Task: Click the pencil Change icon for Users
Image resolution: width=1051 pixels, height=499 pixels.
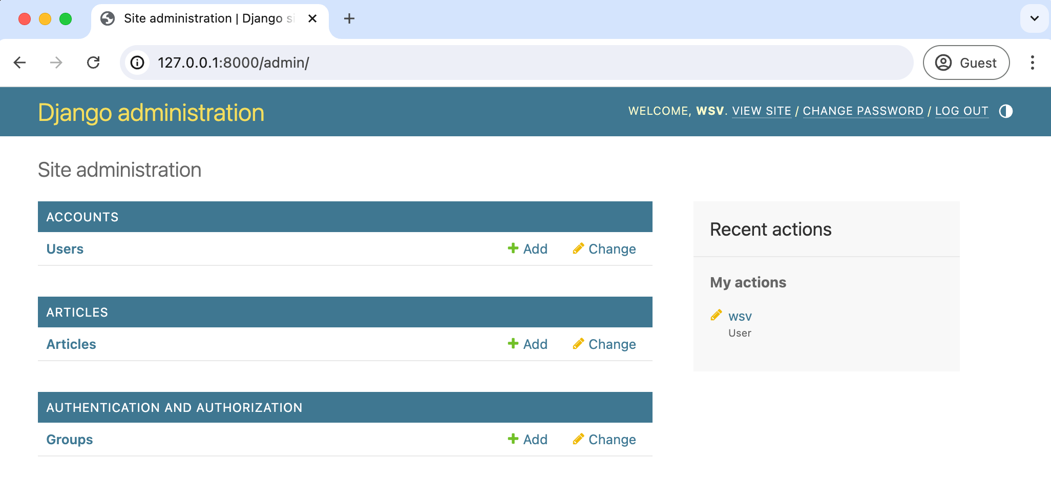Action: click(578, 248)
